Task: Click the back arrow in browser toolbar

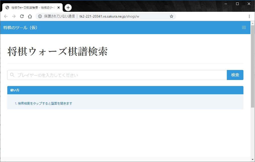Action: coord(6,16)
